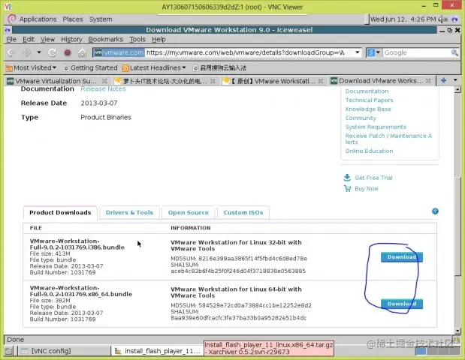Open the list all tabs dropdown
The height and width of the screenshot is (360, 465).
coord(455,80)
